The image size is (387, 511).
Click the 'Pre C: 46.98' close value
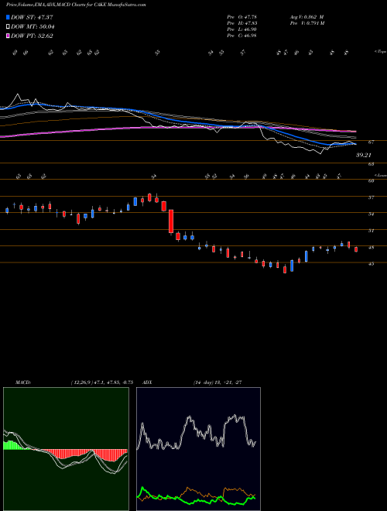pos(242,36)
